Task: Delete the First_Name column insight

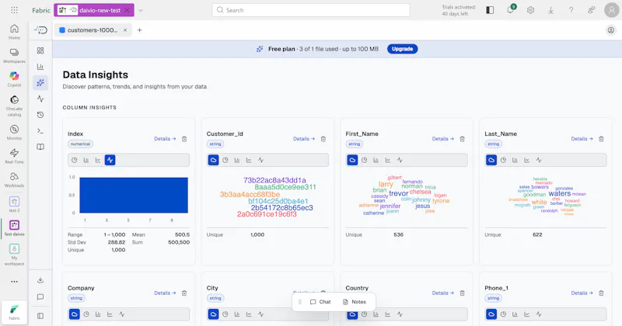Action: coord(462,139)
